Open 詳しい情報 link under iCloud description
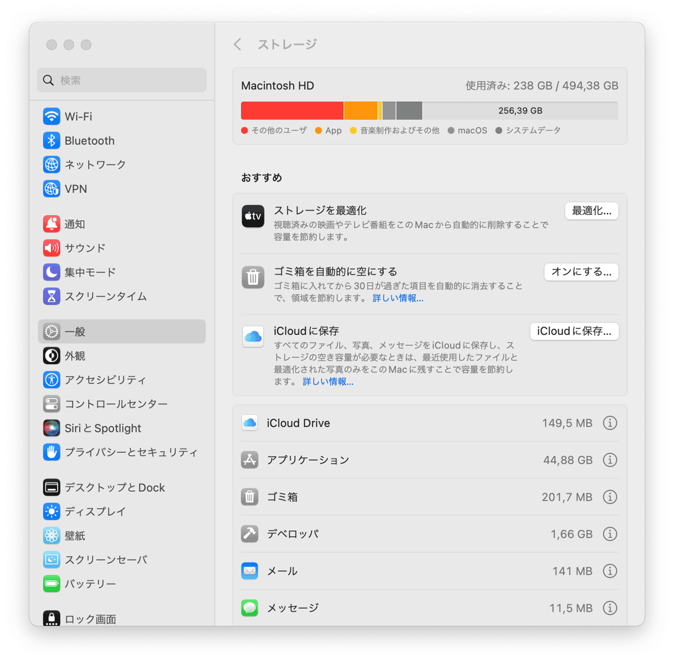The width and height of the screenshot is (674, 662). (x=328, y=382)
